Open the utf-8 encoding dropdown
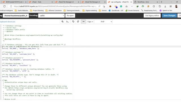Viewport: 181px width, 102px height. pyautogui.click(x=51, y=16)
